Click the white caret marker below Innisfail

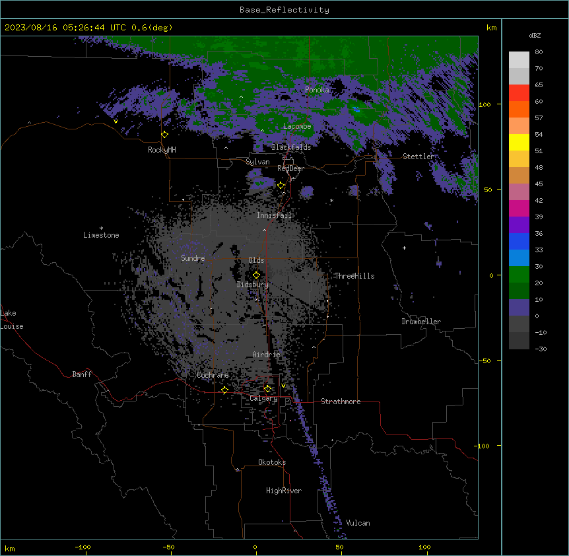[x=264, y=230]
